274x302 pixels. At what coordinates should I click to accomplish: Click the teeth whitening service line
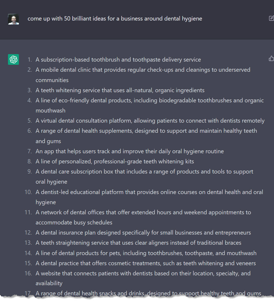pos(120,90)
